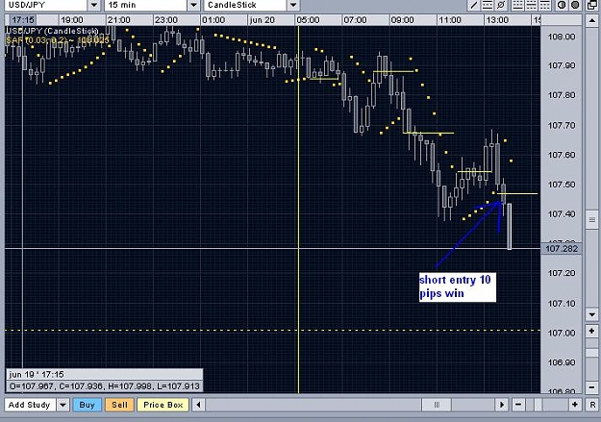Click the half-shaded contrast circle icon

tap(562, 5)
